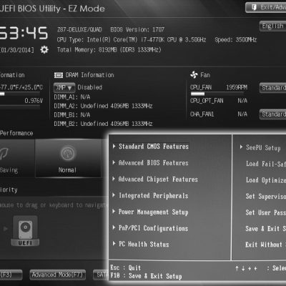The width and height of the screenshot is (286, 286).
Task: Click the DIMM_A2 Undefined 4096MB entry
Action: click(103, 106)
